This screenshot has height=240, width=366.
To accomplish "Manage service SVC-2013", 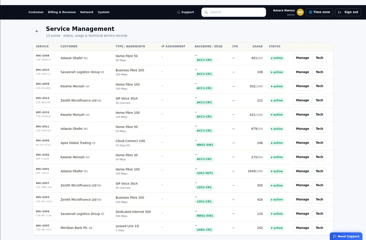I will click(x=302, y=100).
